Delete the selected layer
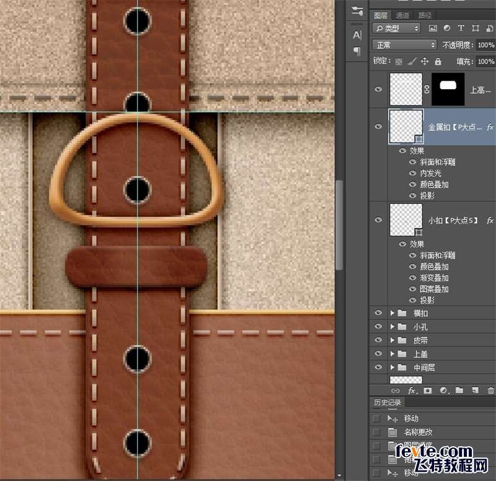 (490, 391)
